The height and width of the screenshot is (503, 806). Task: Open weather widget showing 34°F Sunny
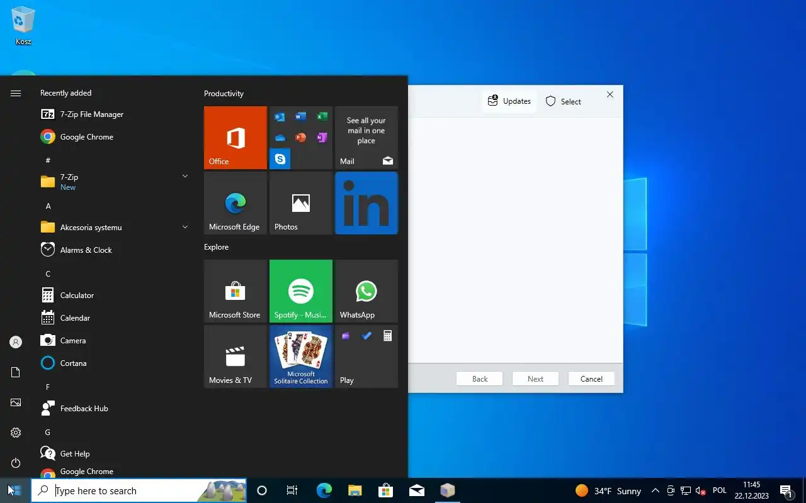coord(608,491)
